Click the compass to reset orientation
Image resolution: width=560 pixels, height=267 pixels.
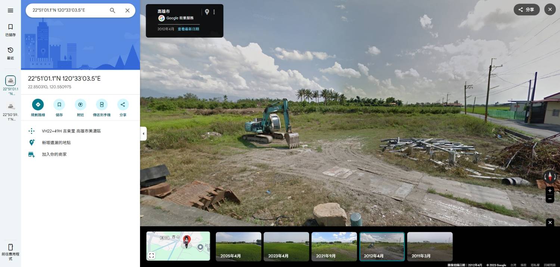click(550, 176)
